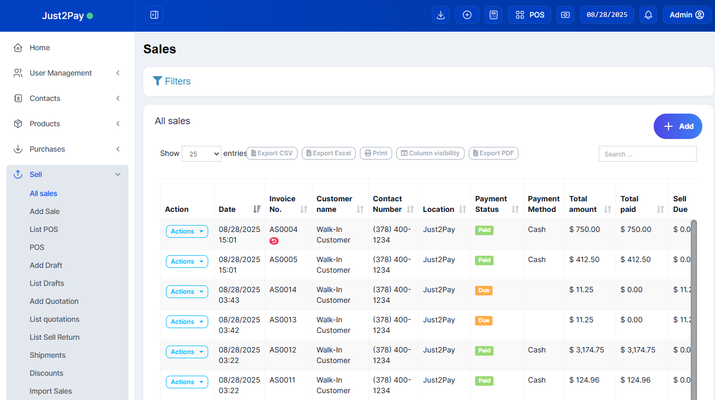Click the Add button above the sales table
The height and width of the screenshot is (400, 715).
[677, 126]
